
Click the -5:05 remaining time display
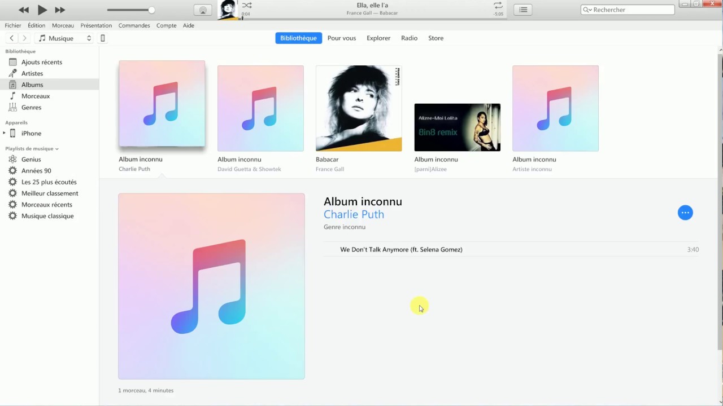pyautogui.click(x=499, y=14)
